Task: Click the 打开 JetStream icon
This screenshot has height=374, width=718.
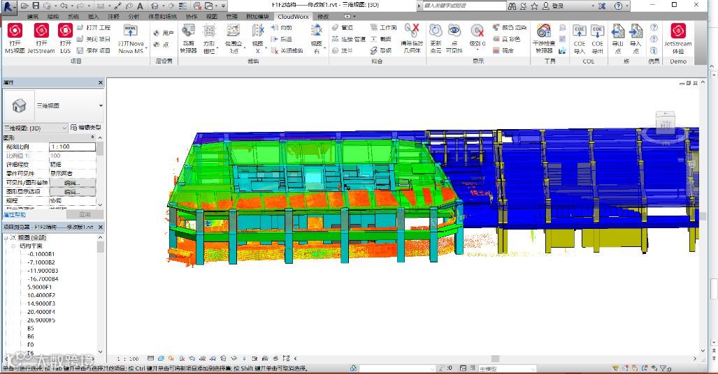Action: click(41, 31)
